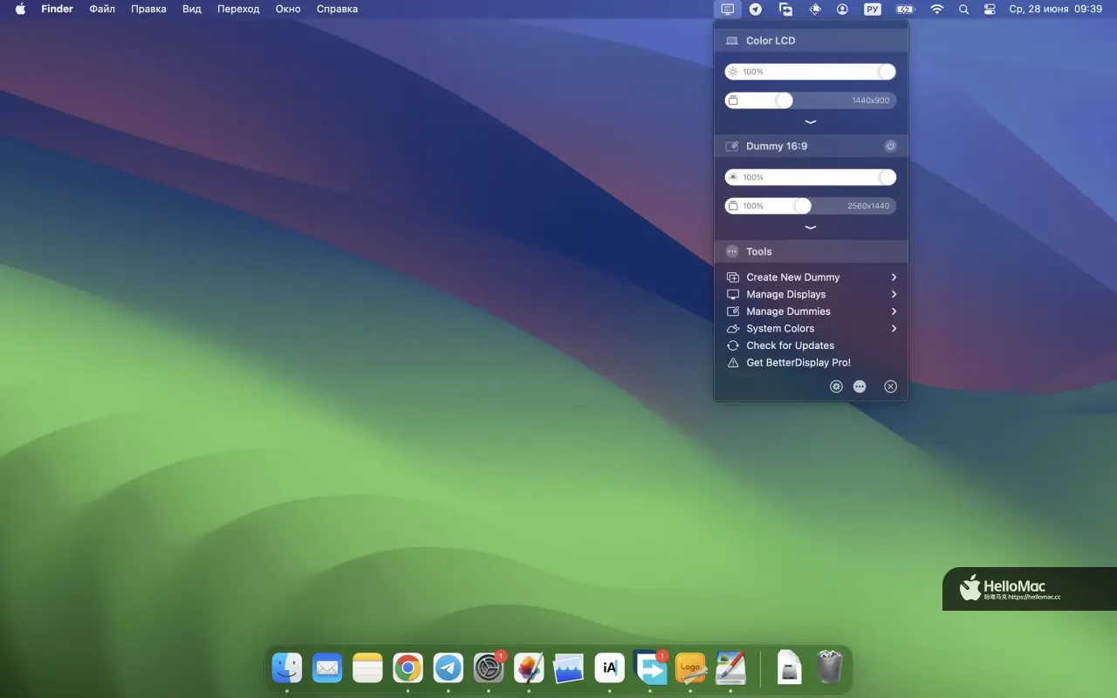Open the blue arrow app with badge in Dock

[x=650, y=668]
